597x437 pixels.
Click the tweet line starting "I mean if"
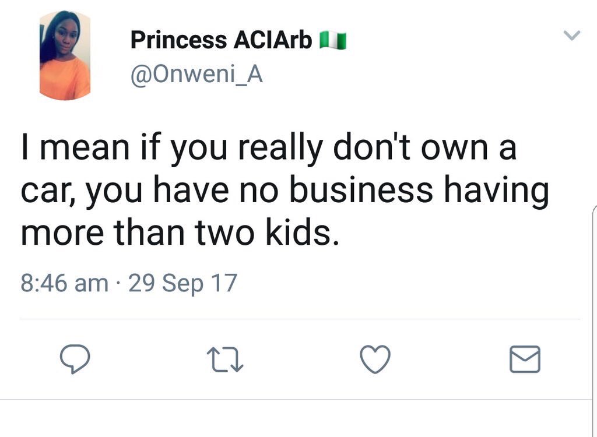[268, 149]
